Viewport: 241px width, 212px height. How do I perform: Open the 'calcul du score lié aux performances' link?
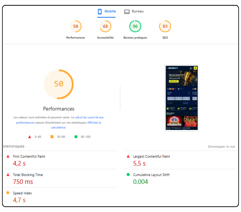coord(89,117)
